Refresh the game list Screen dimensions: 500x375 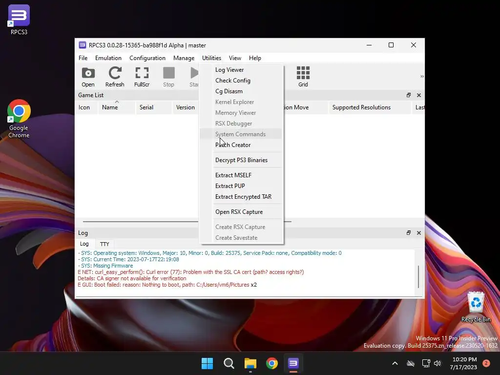coord(115,77)
